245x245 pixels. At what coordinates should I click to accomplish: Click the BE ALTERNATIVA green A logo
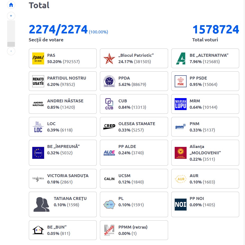pos(181,59)
